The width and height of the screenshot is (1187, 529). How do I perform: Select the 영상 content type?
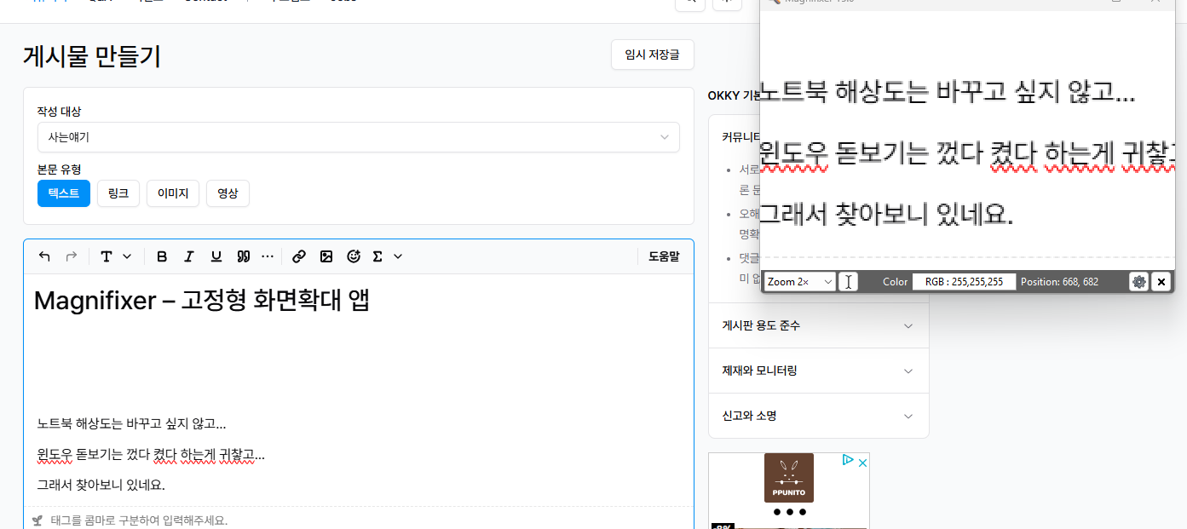click(x=228, y=193)
